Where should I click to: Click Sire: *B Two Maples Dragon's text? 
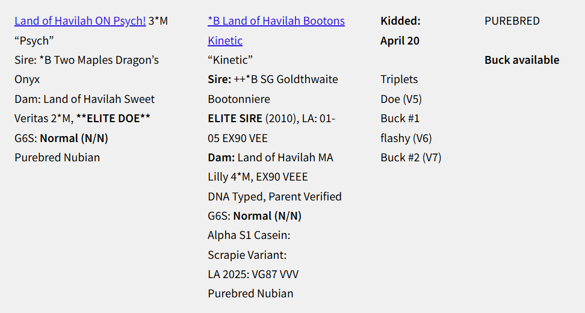click(87, 60)
